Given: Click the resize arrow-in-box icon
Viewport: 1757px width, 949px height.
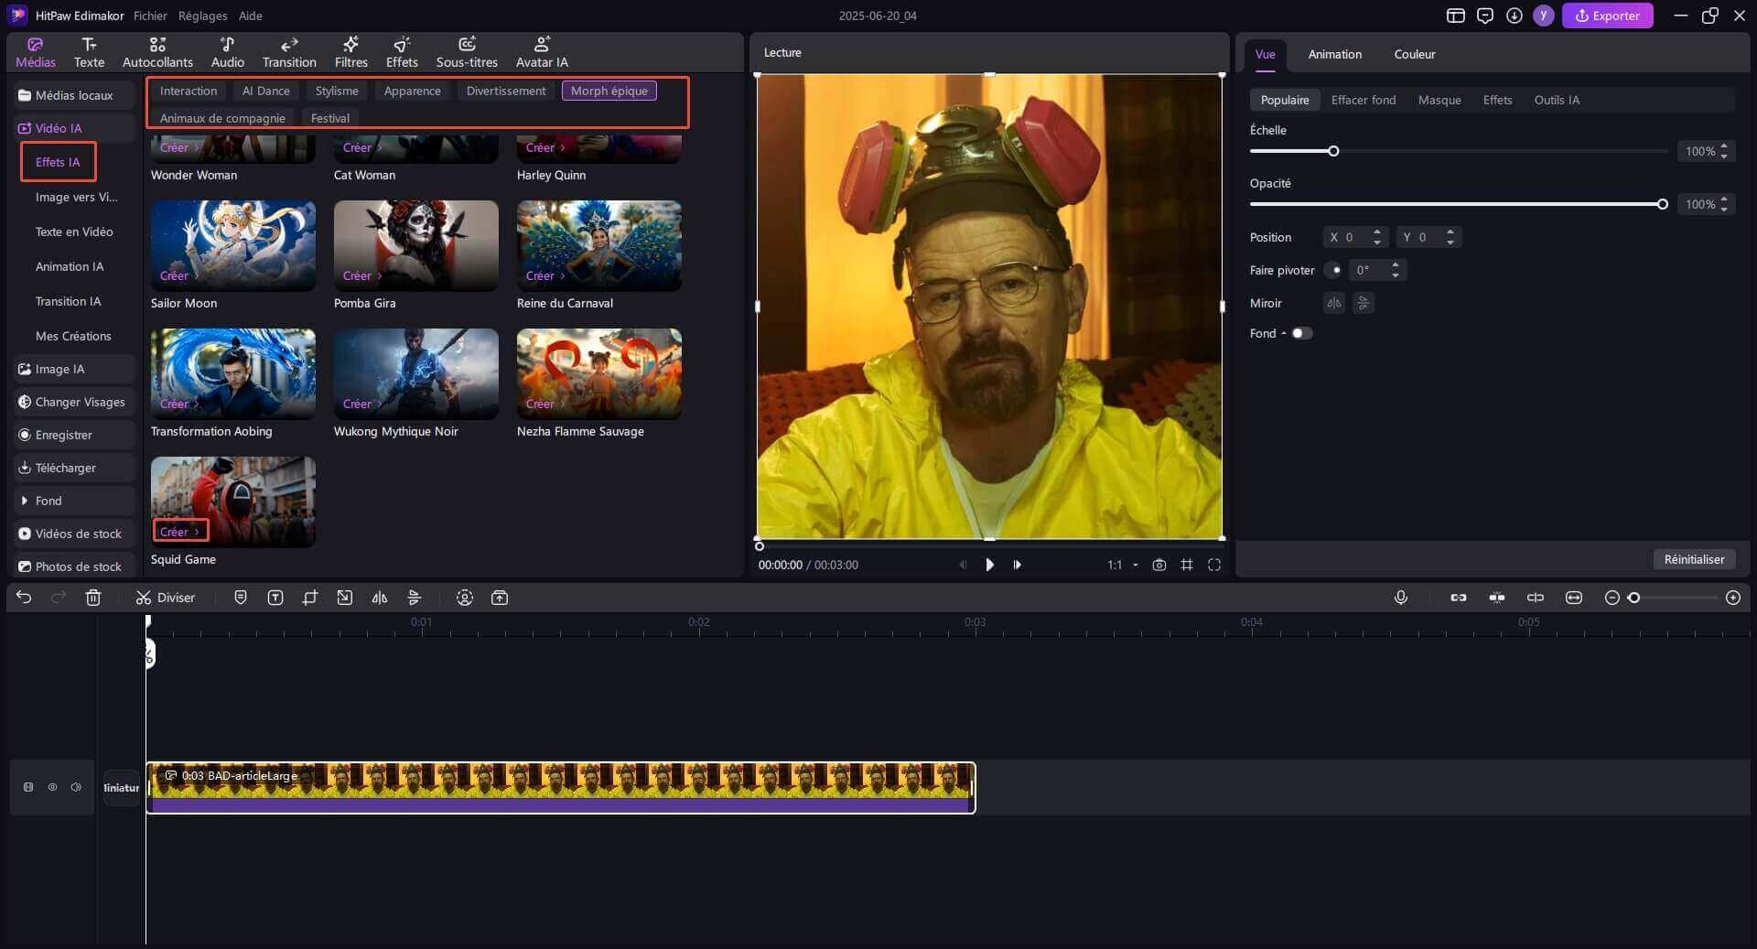Looking at the screenshot, I should click(344, 598).
